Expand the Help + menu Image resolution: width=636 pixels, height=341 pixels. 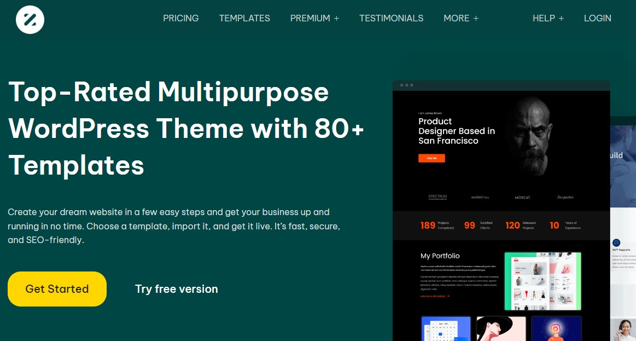(x=549, y=18)
